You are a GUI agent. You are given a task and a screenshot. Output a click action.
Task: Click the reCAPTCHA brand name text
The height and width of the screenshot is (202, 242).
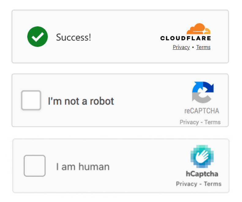[x=202, y=111]
